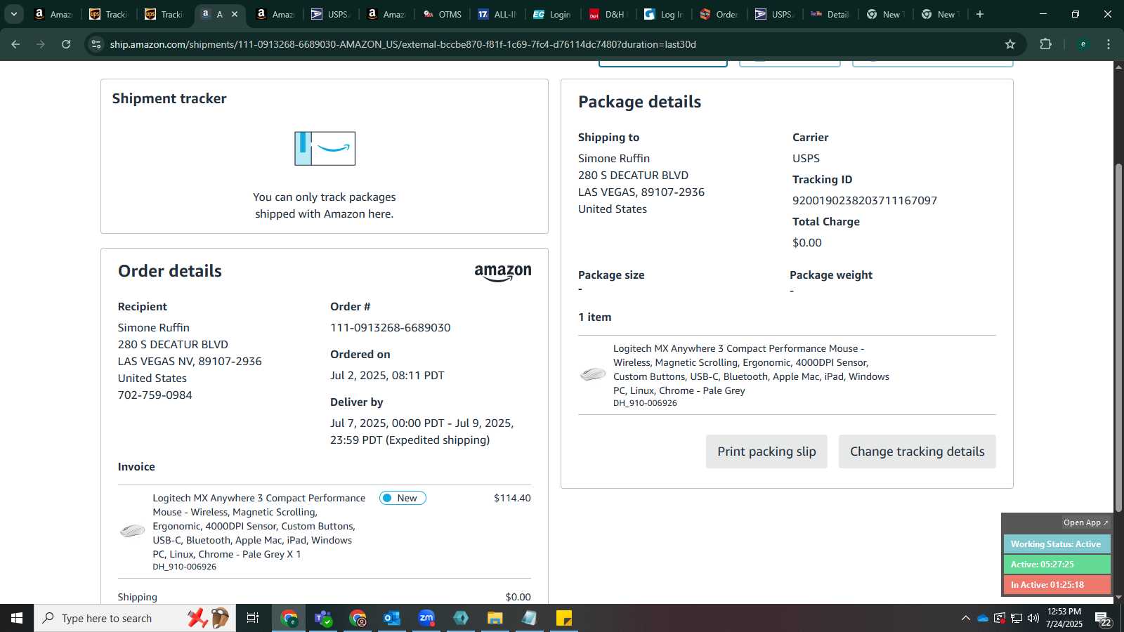The width and height of the screenshot is (1124, 632).
Task: Click mouse thumbnail in Package details
Action: tap(593, 374)
